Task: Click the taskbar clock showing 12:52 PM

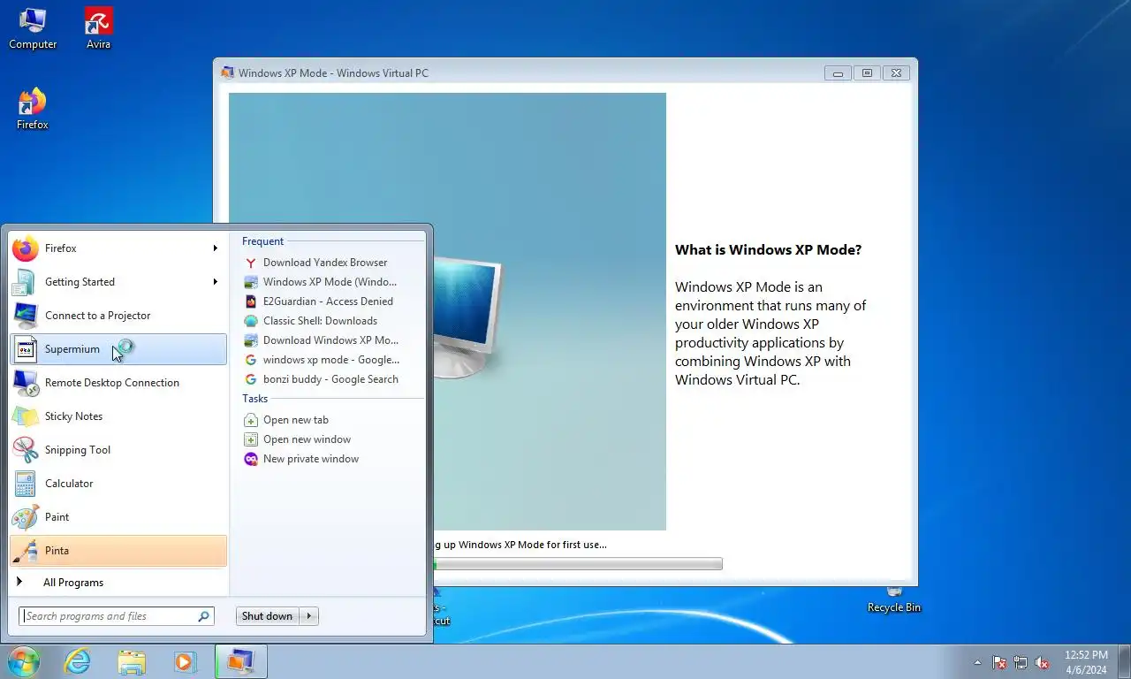Action: [1086, 662]
